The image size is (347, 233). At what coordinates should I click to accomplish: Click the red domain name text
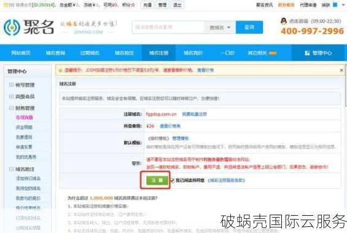click(x=162, y=114)
